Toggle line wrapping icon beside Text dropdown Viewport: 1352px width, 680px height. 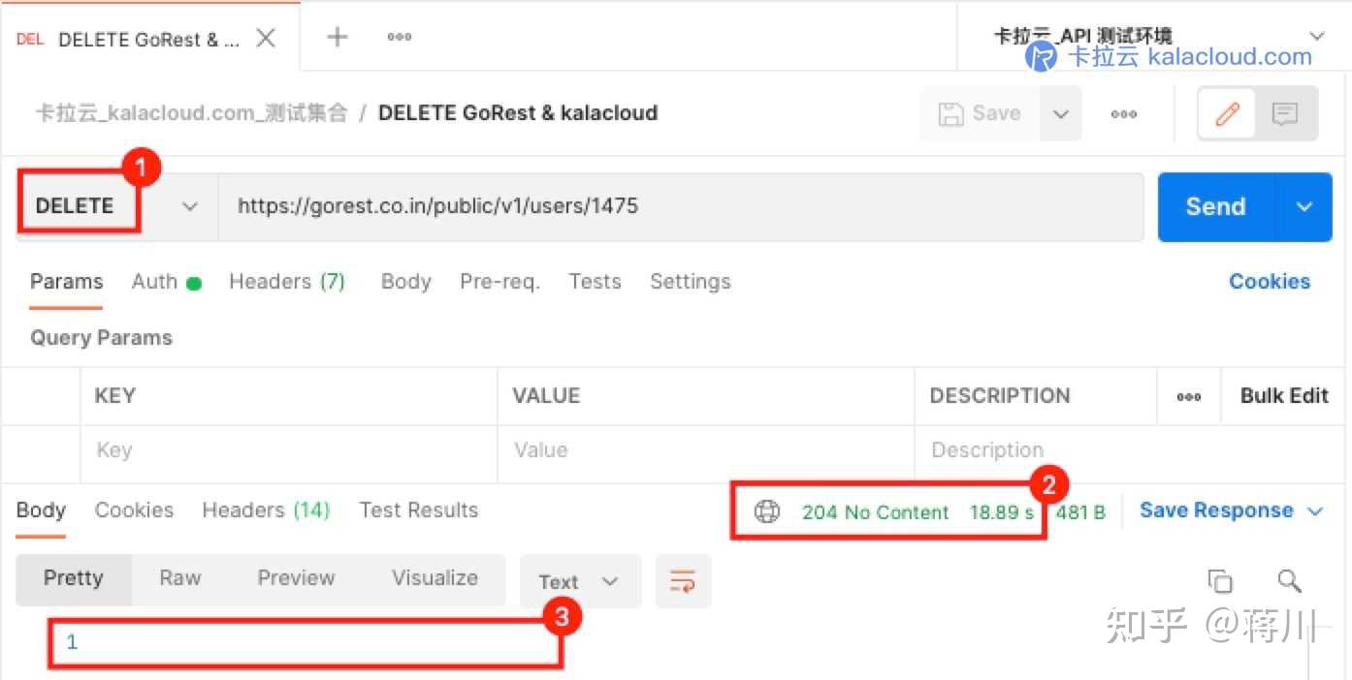tap(683, 580)
